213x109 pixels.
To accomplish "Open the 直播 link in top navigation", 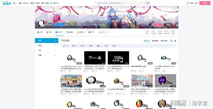I will pyautogui.click(x=32, y=3).
